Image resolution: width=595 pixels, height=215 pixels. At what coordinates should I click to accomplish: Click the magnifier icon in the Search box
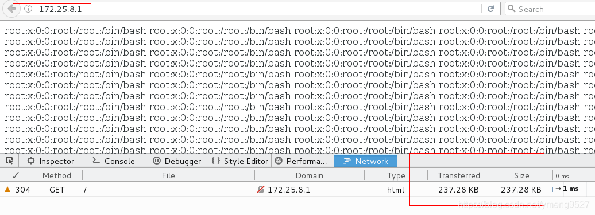512,9
